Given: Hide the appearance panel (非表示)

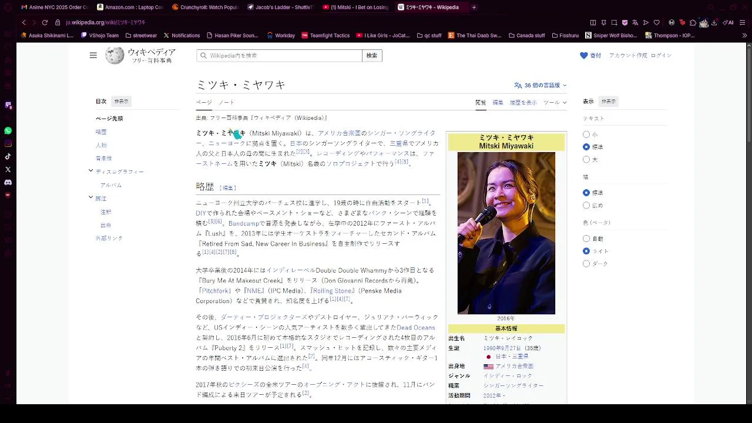Looking at the screenshot, I should click(x=609, y=101).
